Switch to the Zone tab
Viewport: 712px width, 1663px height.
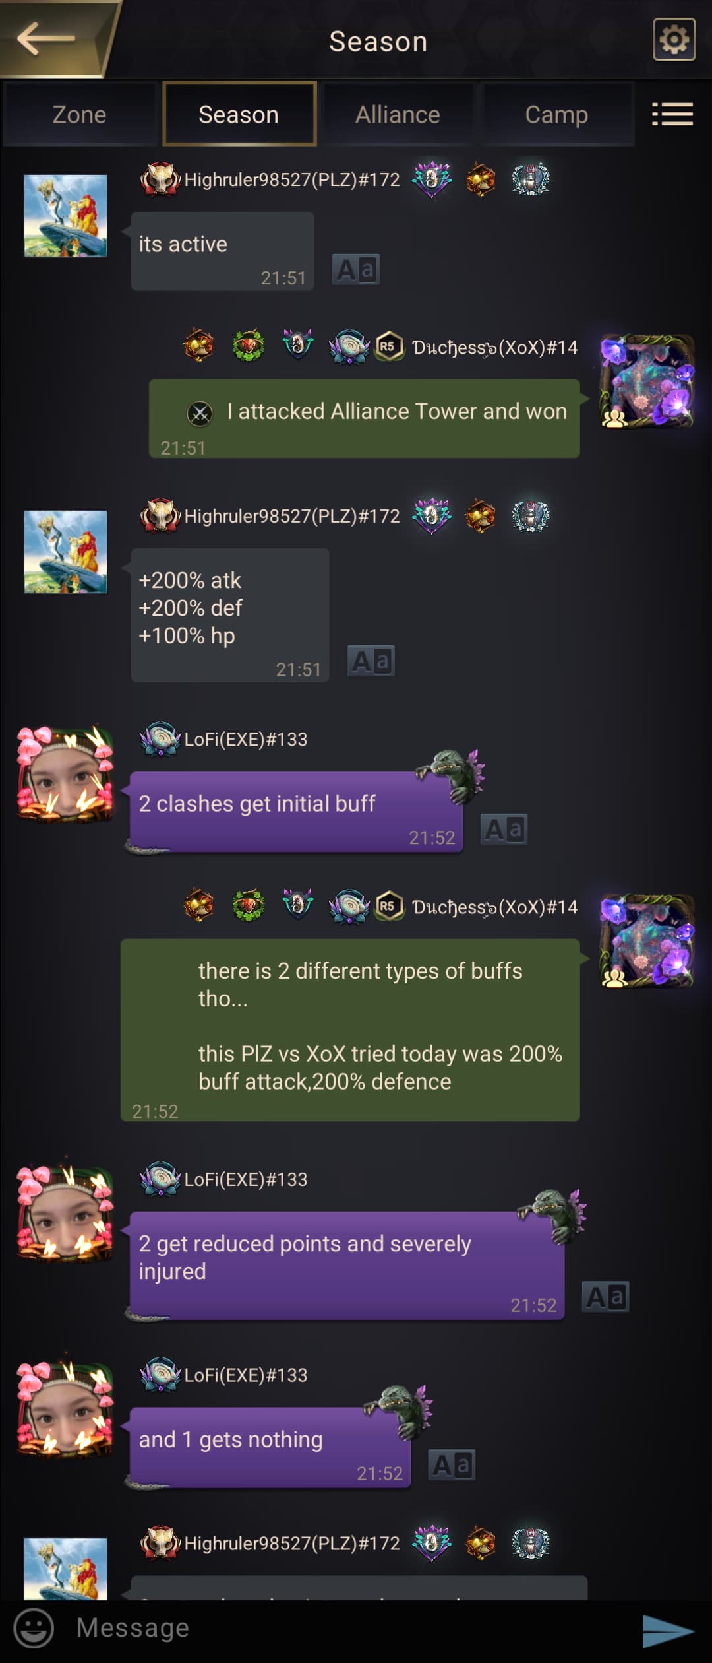pos(79,114)
